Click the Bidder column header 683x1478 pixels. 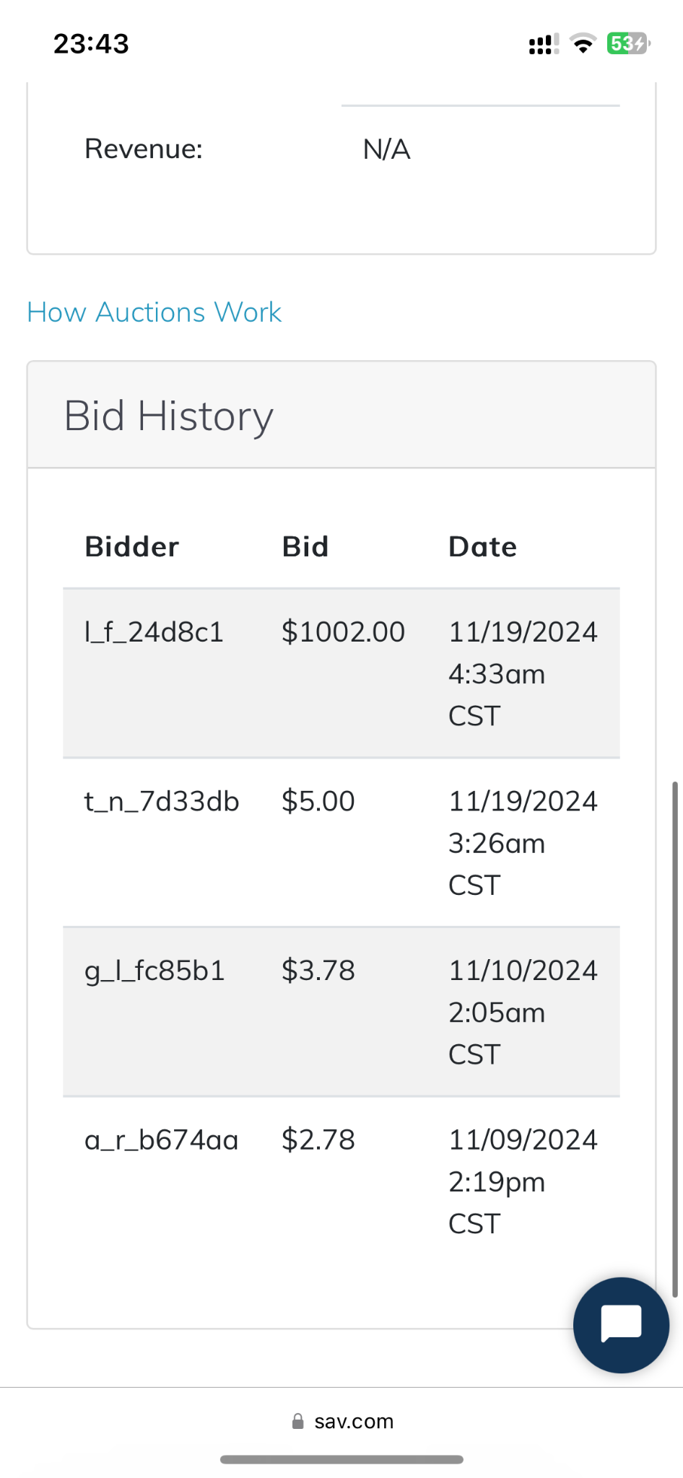(131, 547)
